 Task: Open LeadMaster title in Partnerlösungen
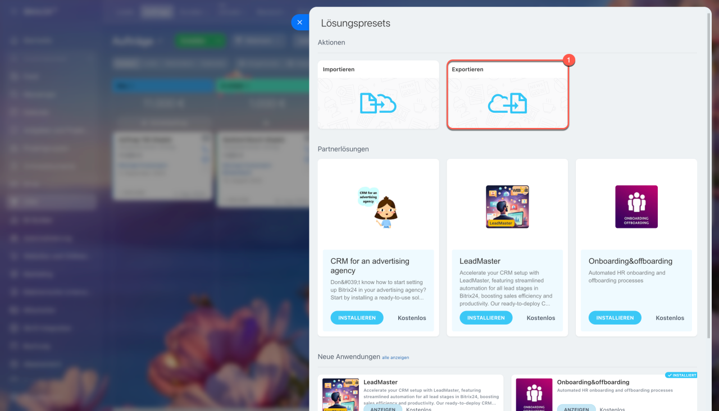[x=480, y=261]
